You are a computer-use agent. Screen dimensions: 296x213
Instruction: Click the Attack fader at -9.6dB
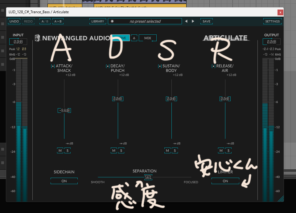pyautogui.click(x=64, y=110)
